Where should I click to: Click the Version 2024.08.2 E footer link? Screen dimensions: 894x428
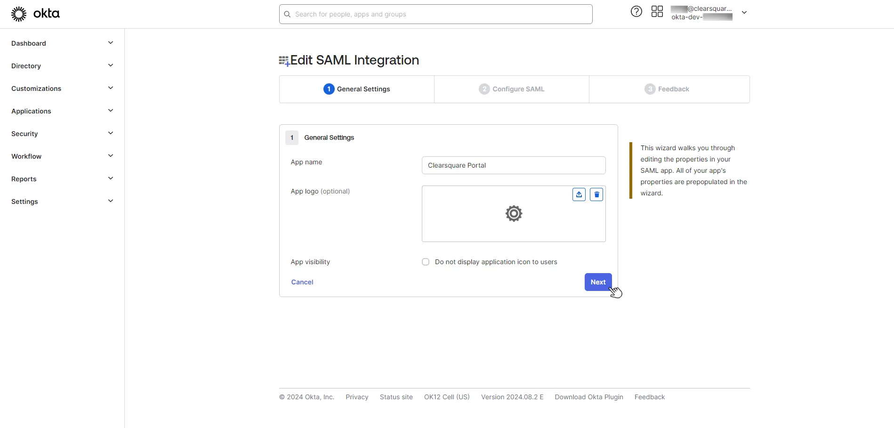tap(512, 397)
